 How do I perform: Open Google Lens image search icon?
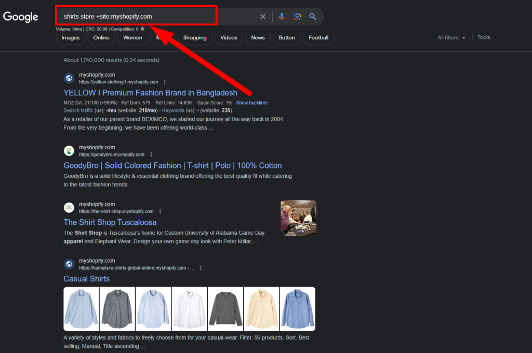tap(297, 17)
